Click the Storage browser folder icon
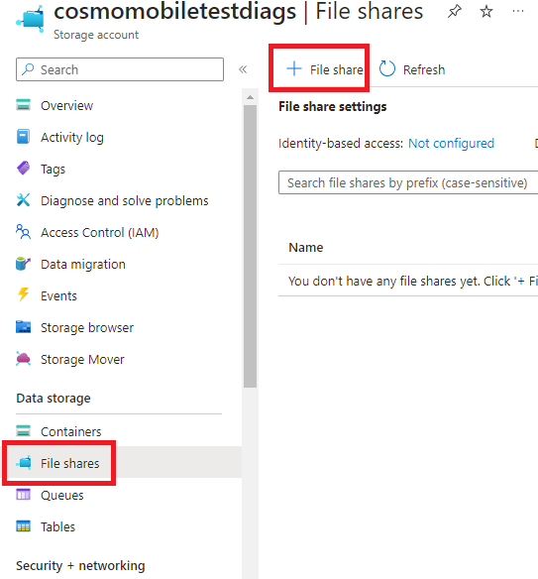Viewport: 538px width, 579px height. tap(23, 327)
